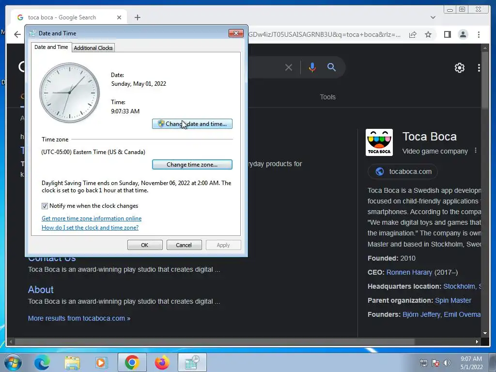Click taskbar clock 9:07 AM
The height and width of the screenshot is (372, 496).
471,363
